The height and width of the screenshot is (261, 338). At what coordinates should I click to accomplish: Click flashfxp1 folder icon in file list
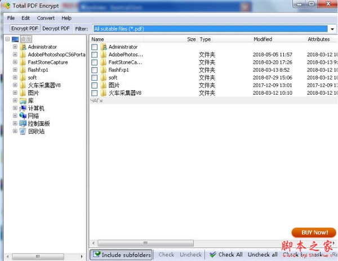(104, 70)
